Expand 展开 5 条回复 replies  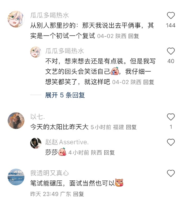pyautogui.click(x=65, y=95)
